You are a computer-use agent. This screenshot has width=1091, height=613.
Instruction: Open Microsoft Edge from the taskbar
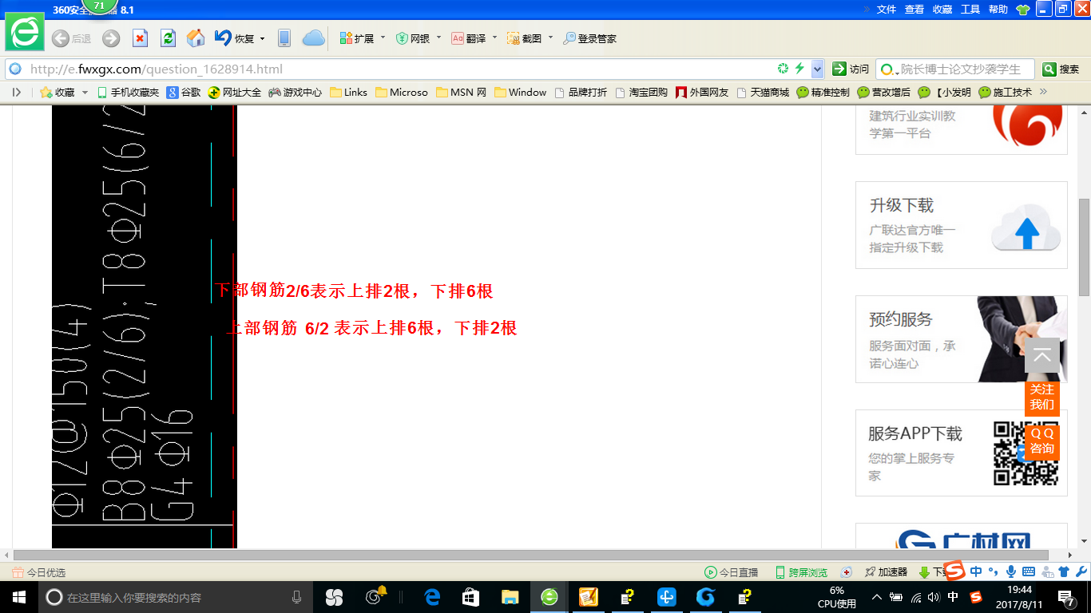[x=432, y=597]
